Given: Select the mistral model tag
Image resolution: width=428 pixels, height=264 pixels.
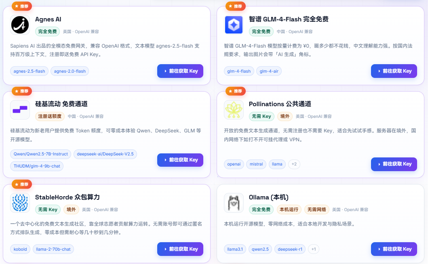Looking at the screenshot, I should pyautogui.click(x=256, y=164).
